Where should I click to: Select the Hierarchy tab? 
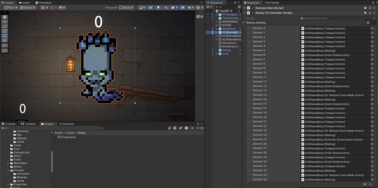(215, 3)
